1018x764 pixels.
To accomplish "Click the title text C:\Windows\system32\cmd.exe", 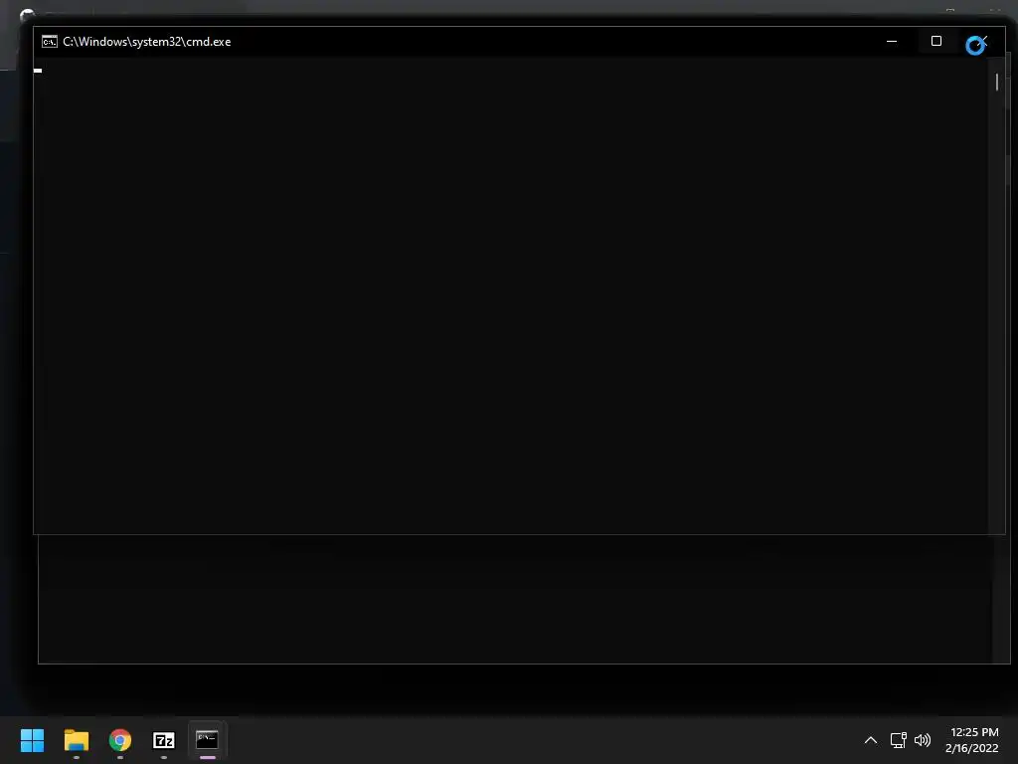I will click(x=147, y=42).
